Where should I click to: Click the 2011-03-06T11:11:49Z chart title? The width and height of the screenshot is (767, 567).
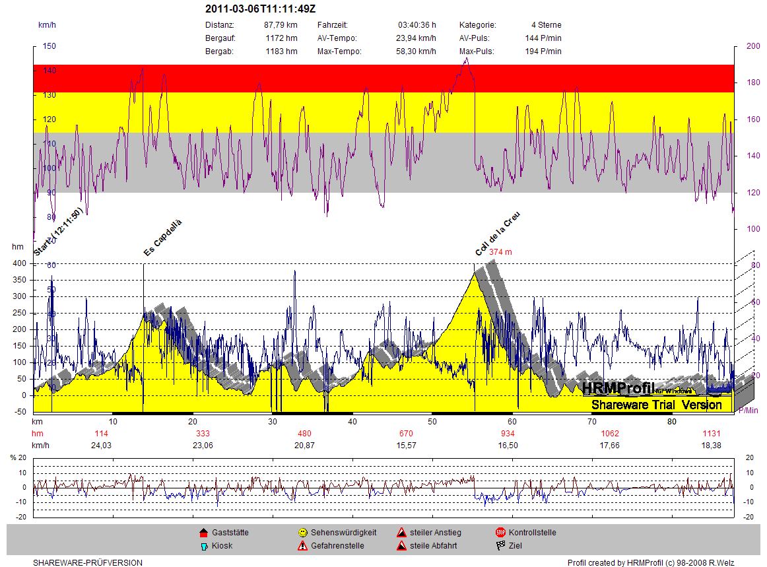pyautogui.click(x=260, y=9)
